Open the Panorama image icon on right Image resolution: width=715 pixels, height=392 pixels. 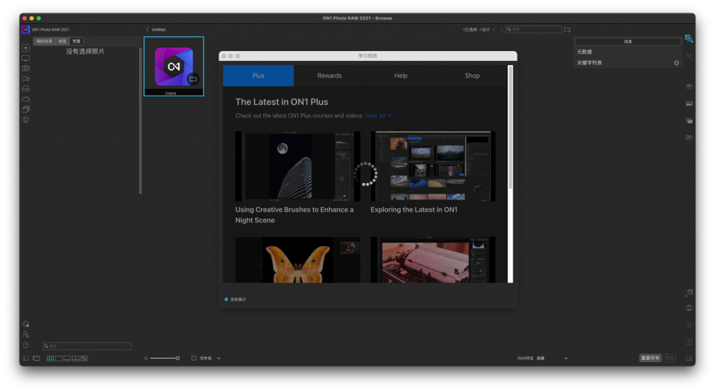pos(688,103)
